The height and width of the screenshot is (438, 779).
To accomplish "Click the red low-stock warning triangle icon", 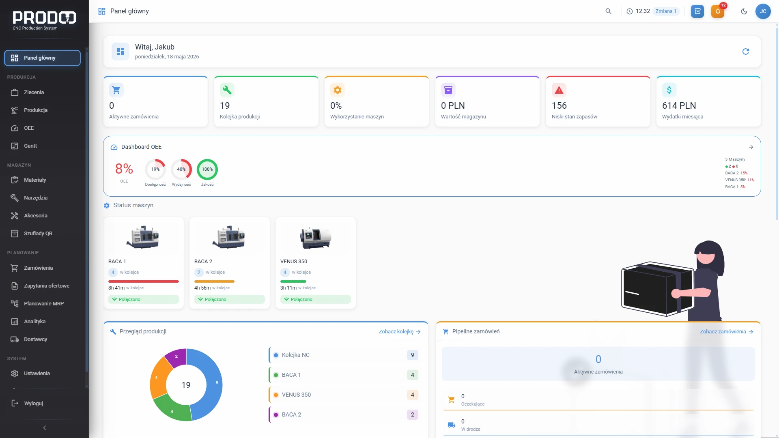I will pos(559,90).
